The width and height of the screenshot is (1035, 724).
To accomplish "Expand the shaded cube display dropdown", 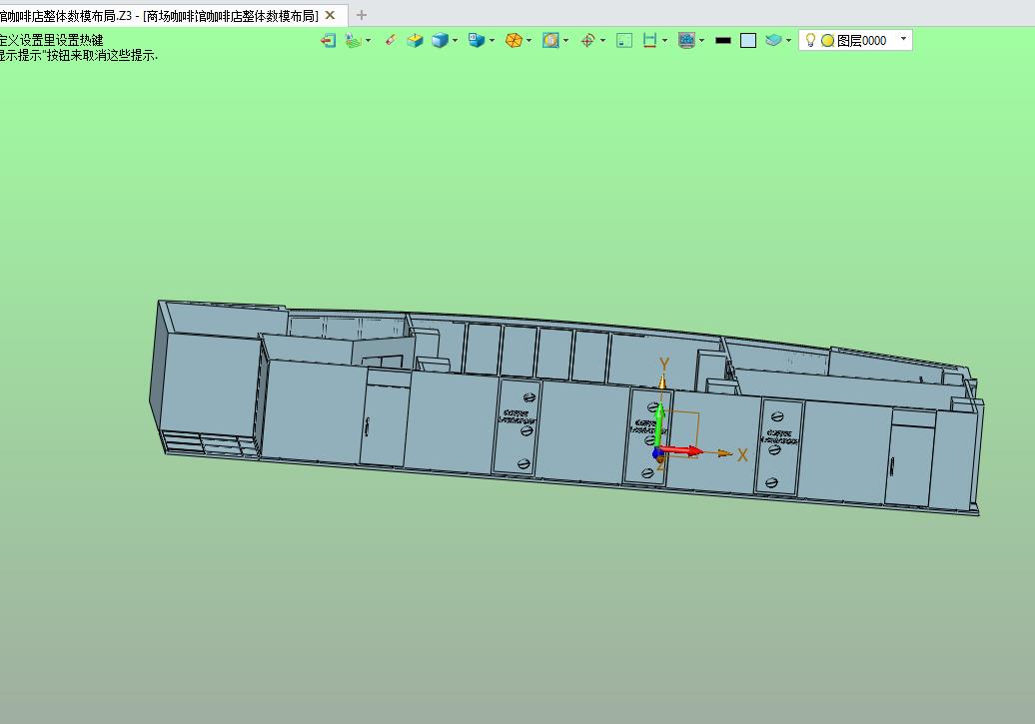I will pyautogui.click(x=455, y=41).
